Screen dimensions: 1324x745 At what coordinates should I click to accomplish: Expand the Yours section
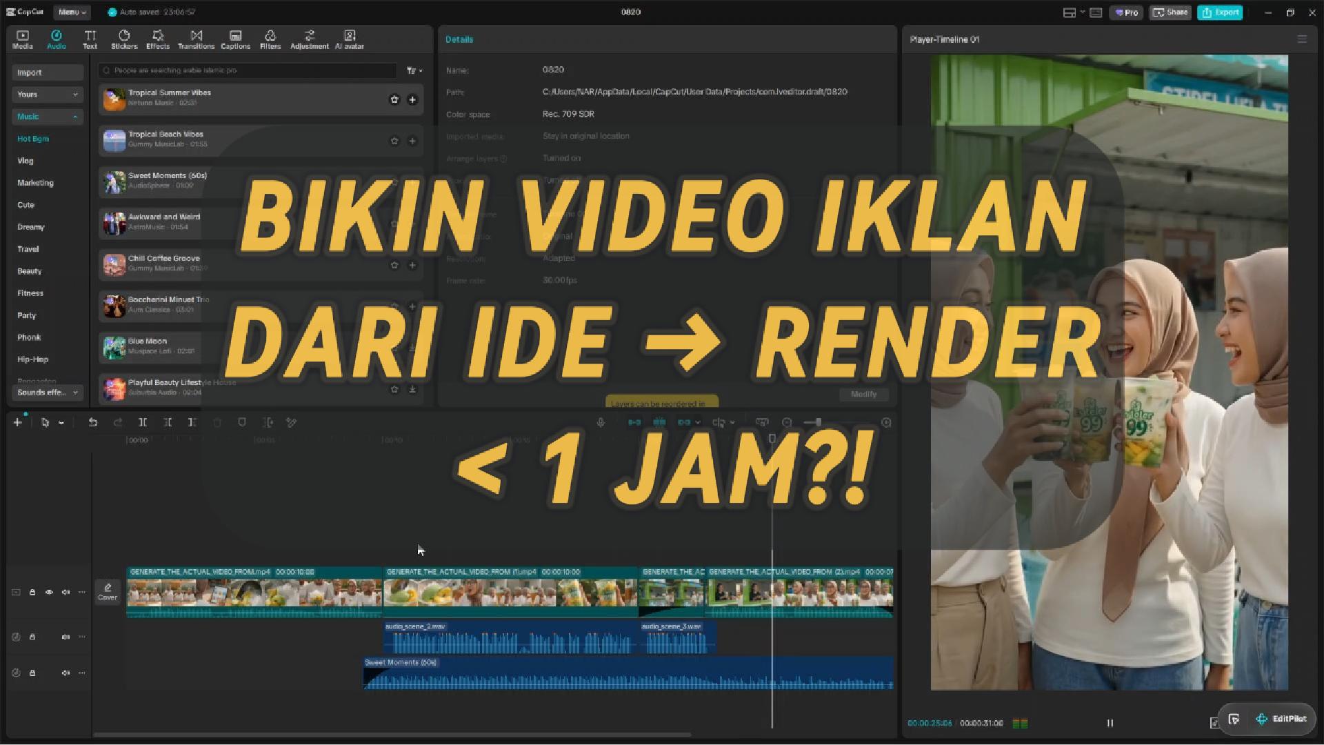pyautogui.click(x=48, y=95)
